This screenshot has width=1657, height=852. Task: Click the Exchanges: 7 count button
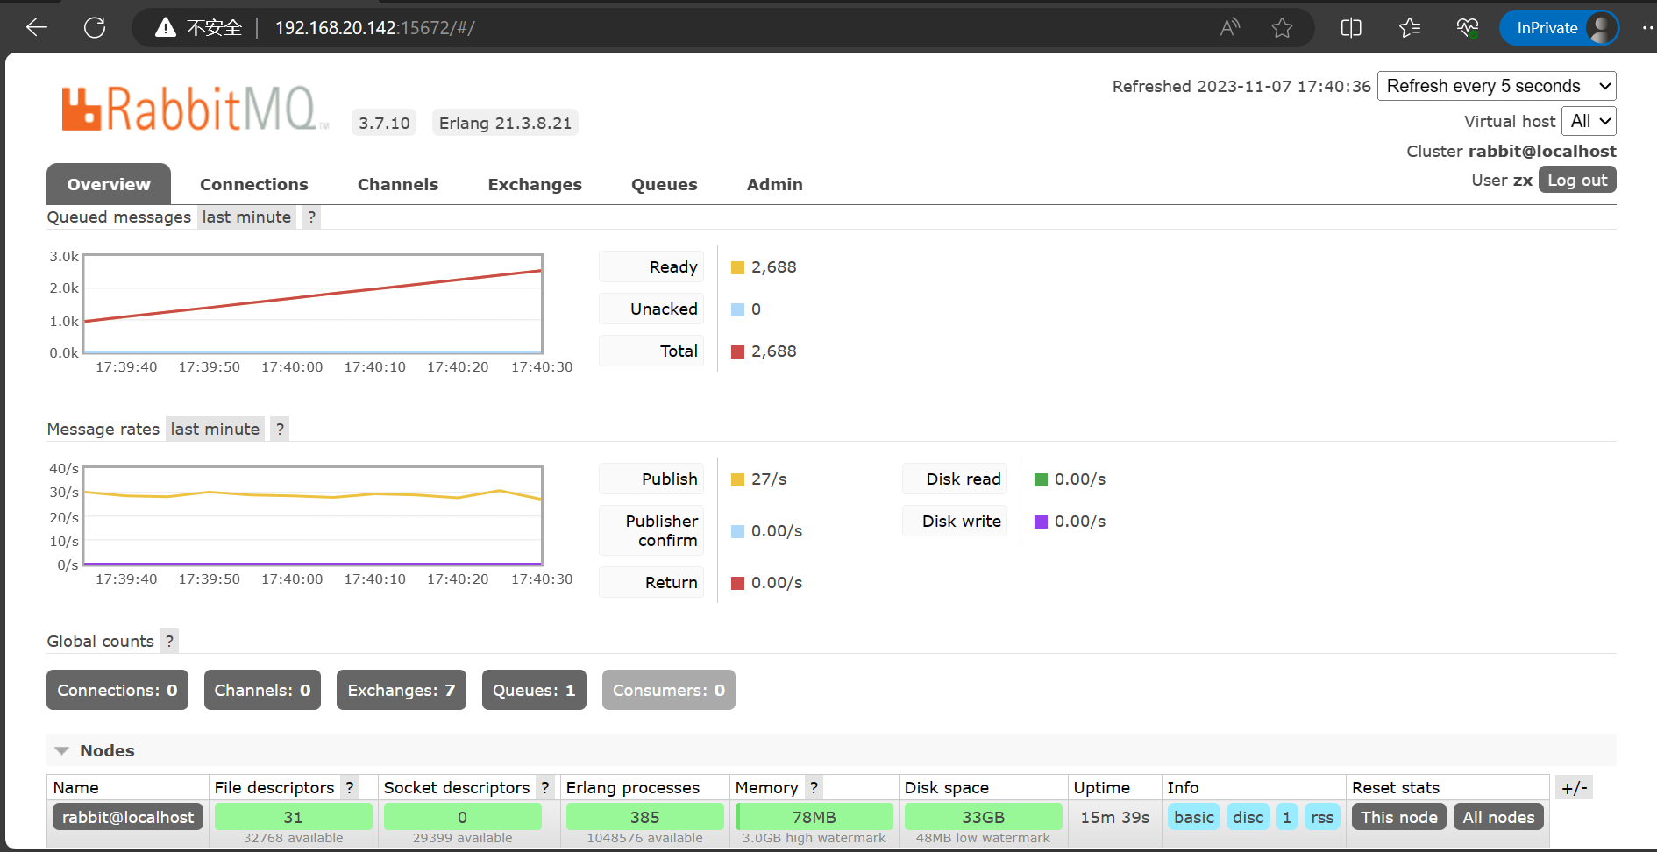(402, 690)
